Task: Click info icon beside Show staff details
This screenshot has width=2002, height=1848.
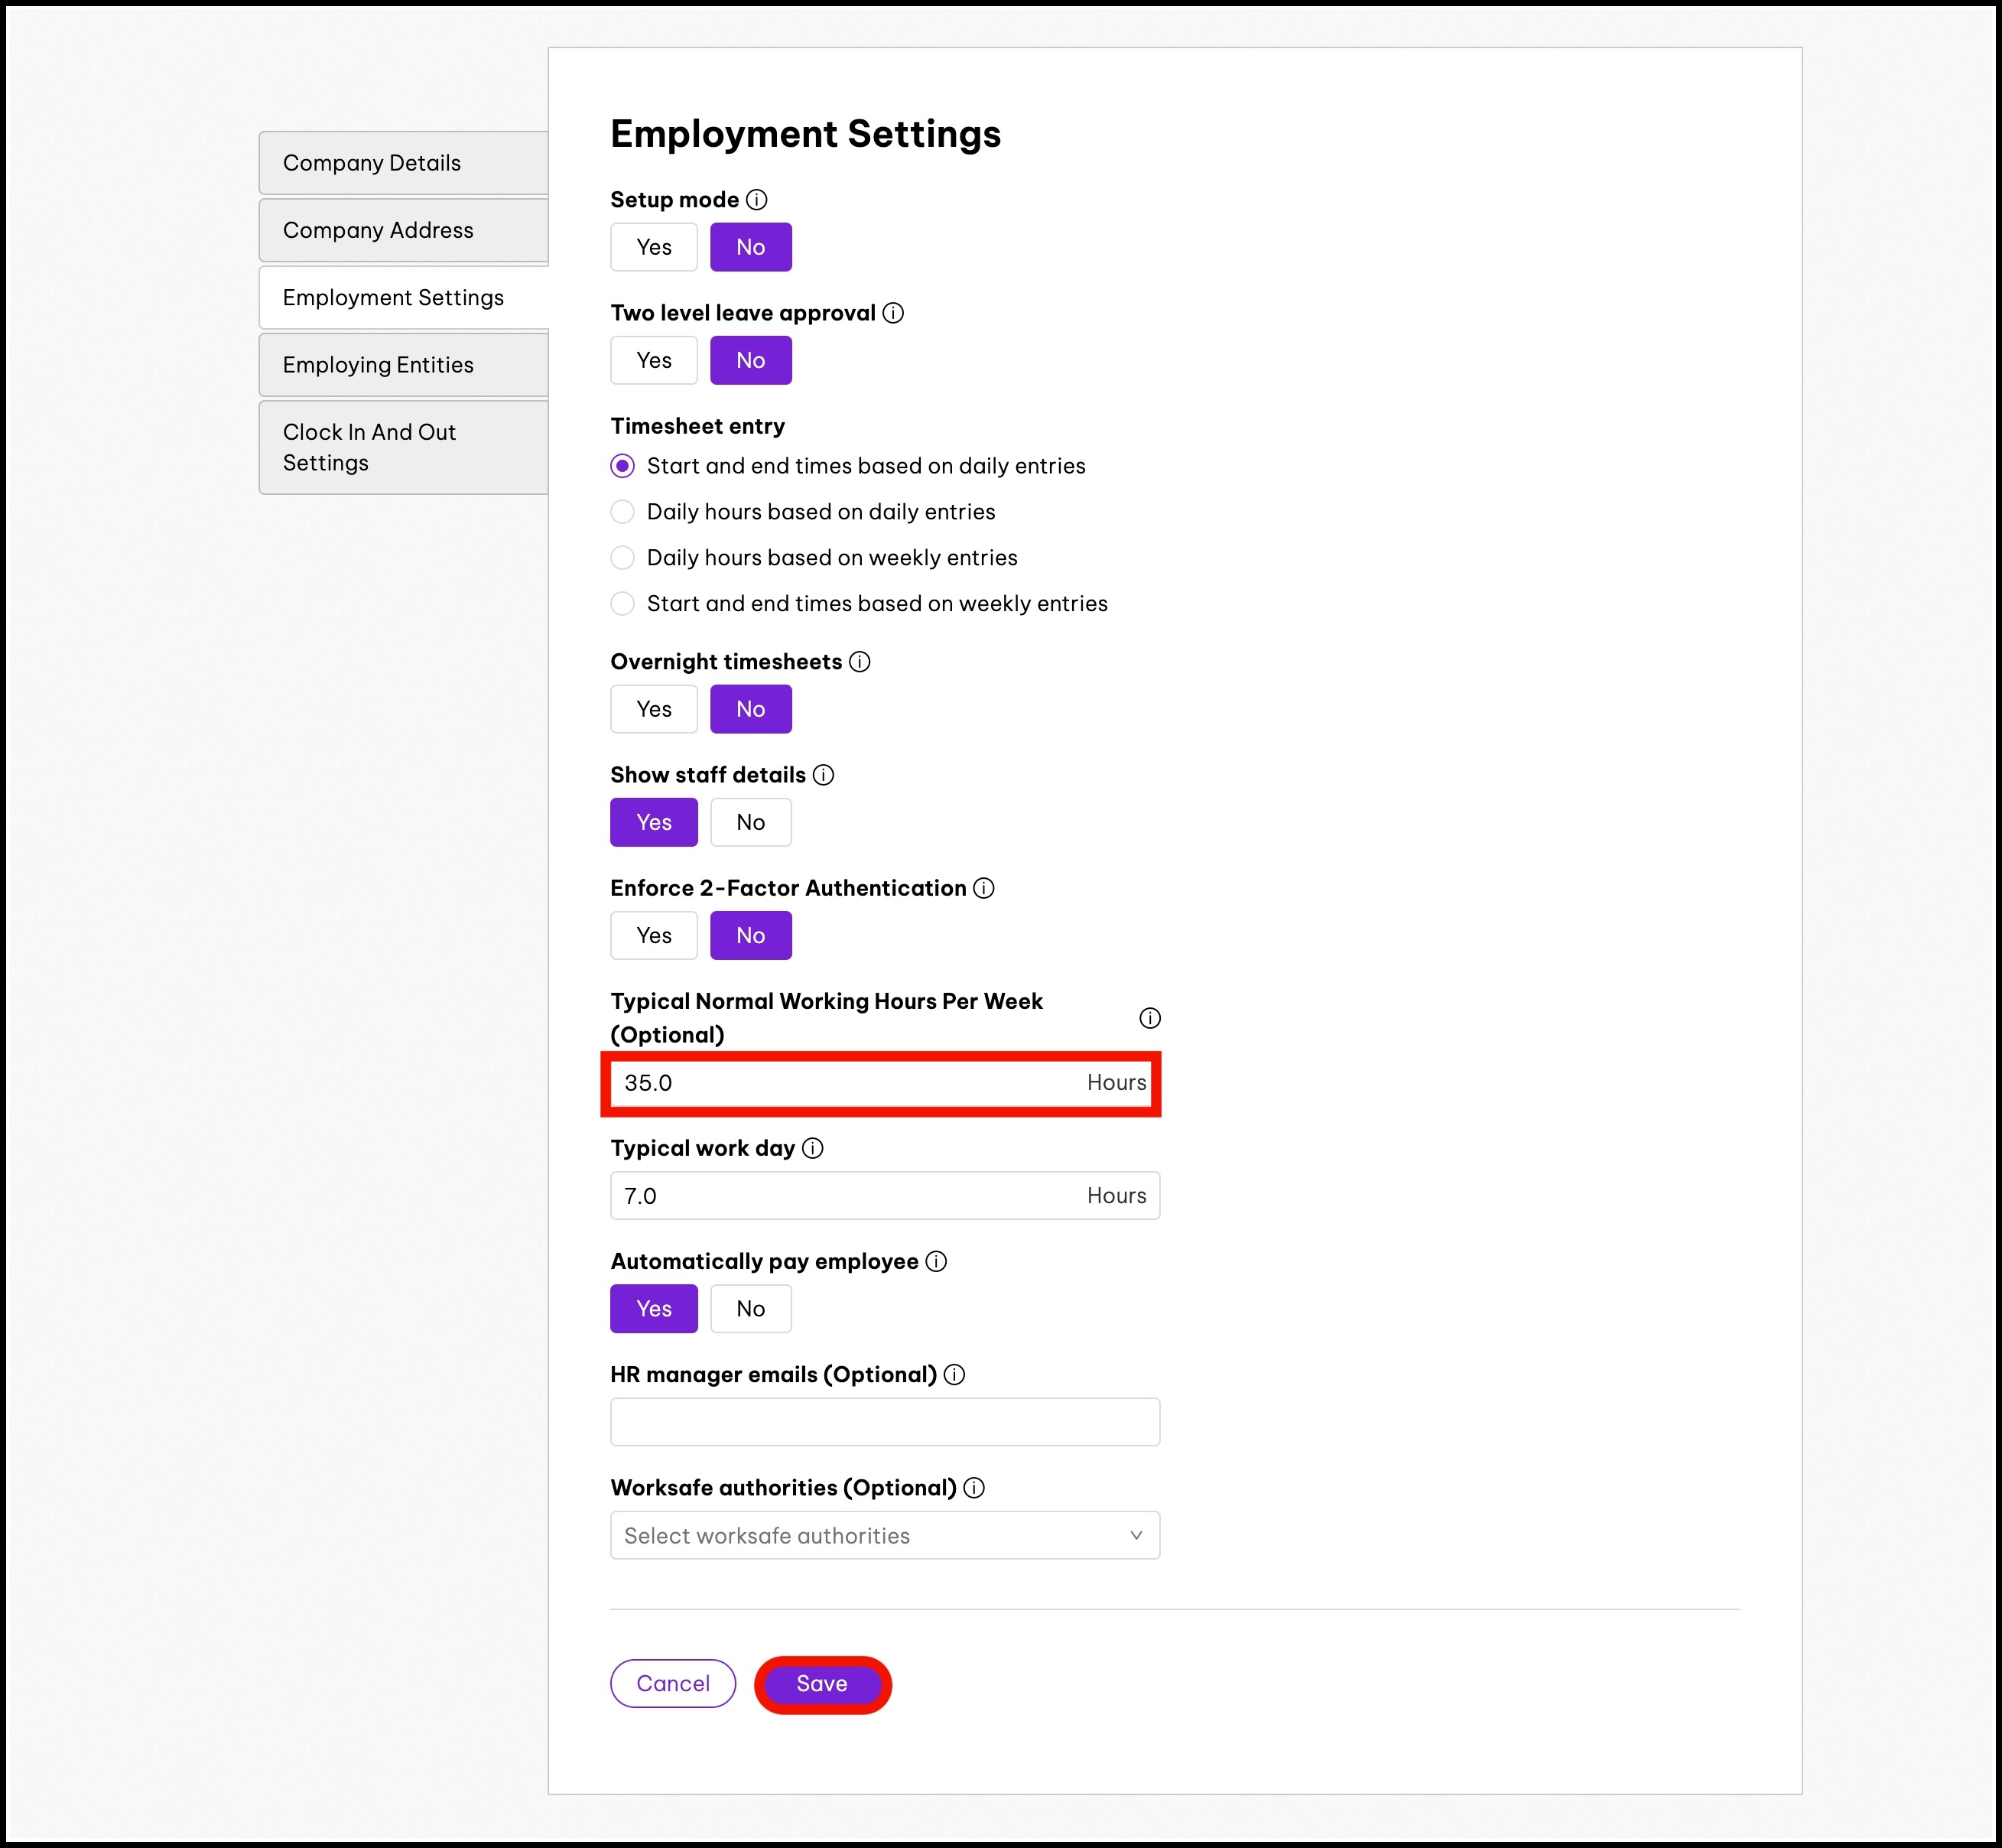Action: point(824,775)
